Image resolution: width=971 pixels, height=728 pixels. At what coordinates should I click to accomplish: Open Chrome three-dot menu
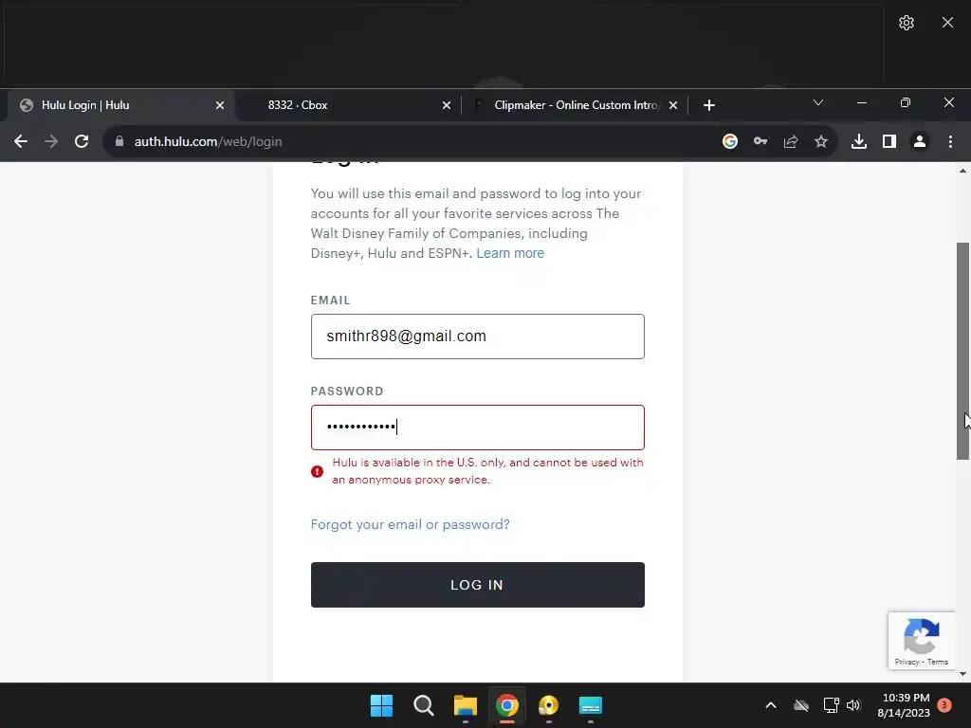pos(950,142)
